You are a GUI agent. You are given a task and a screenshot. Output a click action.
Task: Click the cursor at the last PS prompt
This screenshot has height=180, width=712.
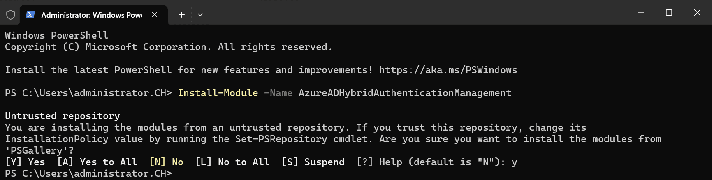pyautogui.click(x=178, y=173)
